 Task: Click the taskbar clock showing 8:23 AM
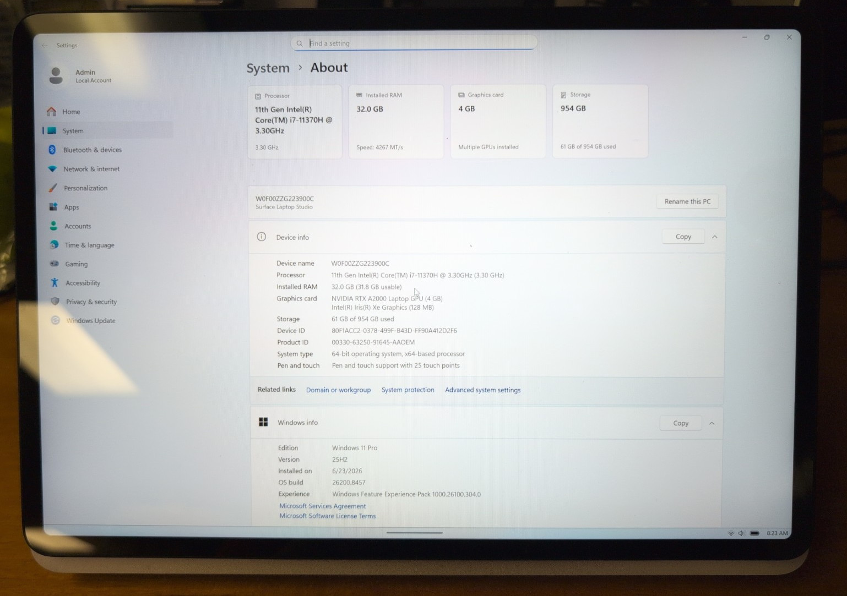(777, 533)
